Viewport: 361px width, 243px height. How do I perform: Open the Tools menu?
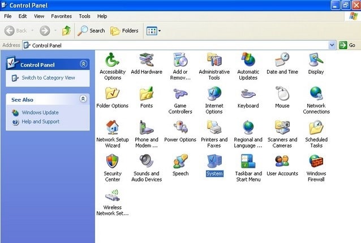84,16
